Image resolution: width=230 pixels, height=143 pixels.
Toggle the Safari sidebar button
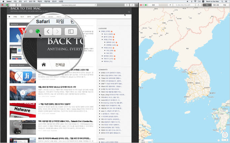click(x=19, y=5)
